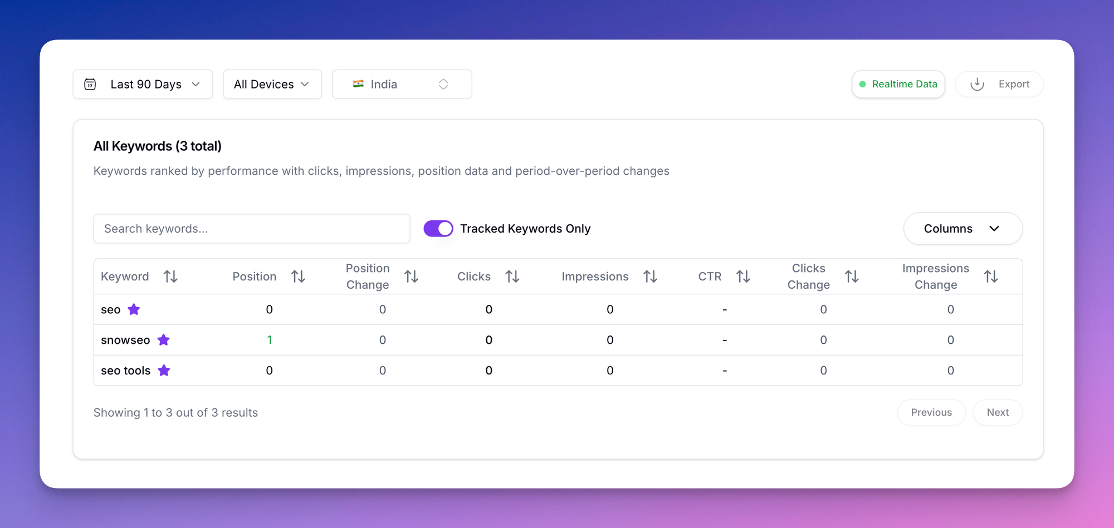Click the calendar icon in the date filter
Screen dimensions: 1114x528
pos(90,84)
